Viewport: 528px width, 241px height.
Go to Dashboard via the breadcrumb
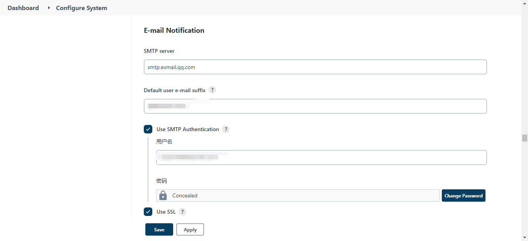(23, 8)
